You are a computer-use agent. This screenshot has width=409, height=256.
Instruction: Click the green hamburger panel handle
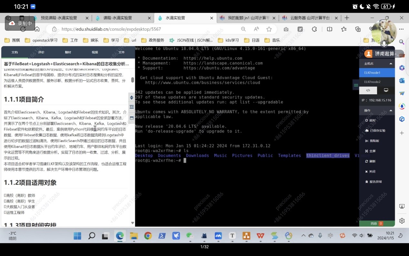point(356,85)
